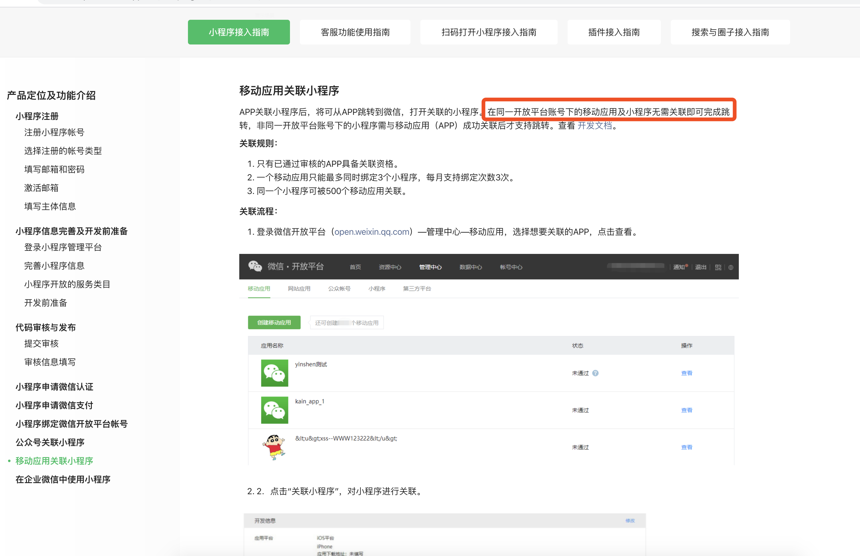Click the kain_app_1 green app icon
Screen dimensions: 860x556
(x=274, y=410)
